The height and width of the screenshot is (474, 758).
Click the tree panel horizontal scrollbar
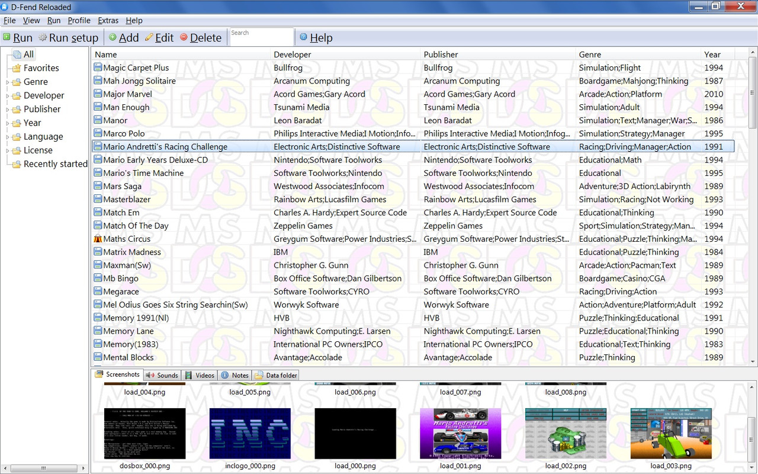[x=45, y=468]
